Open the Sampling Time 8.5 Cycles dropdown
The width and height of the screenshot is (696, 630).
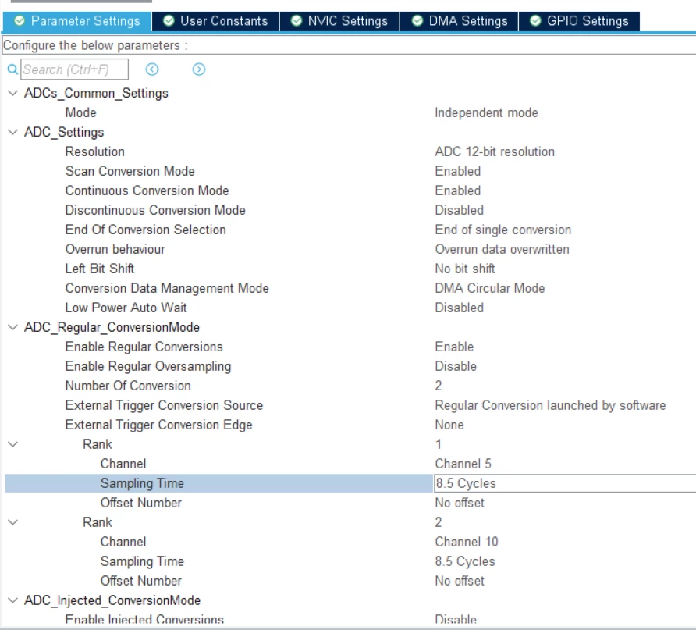point(565,483)
